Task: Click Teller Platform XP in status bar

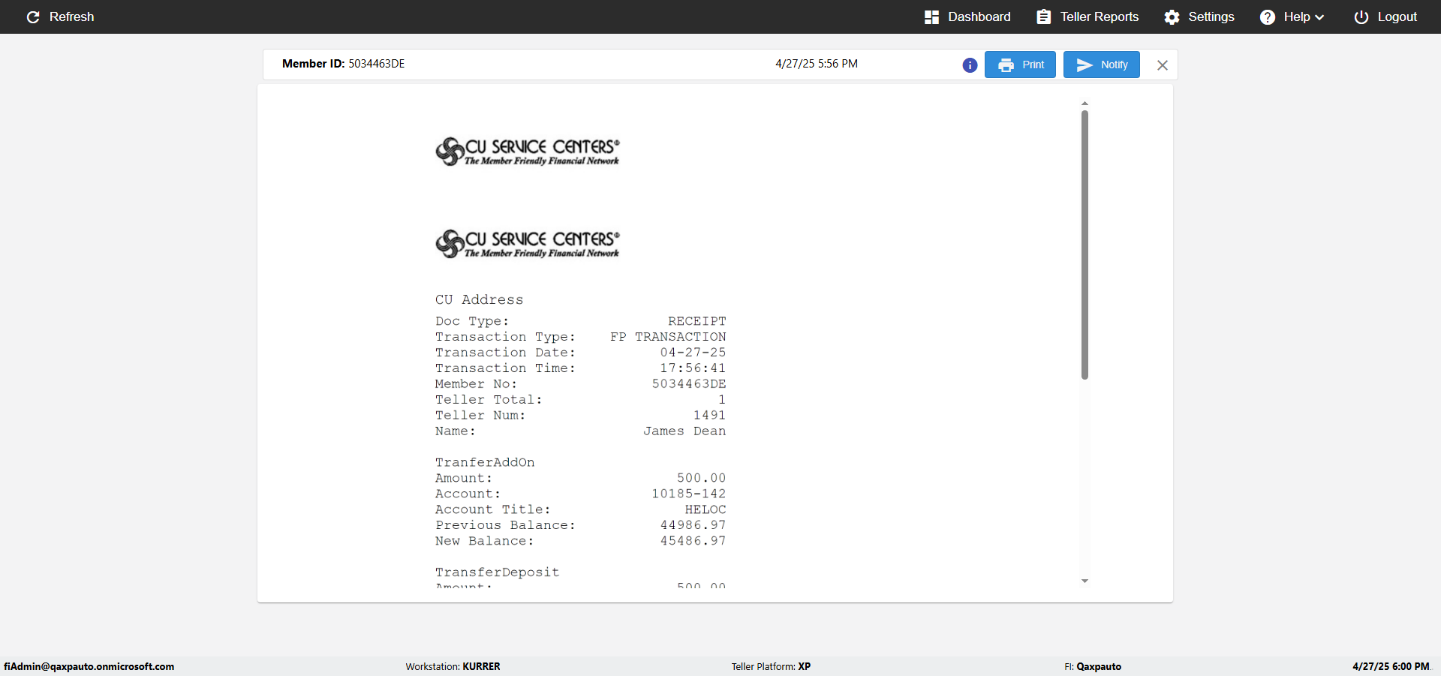Action: pos(771,666)
